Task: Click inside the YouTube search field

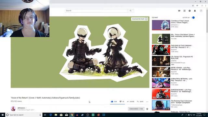Action: pyautogui.click(x=96, y=11)
